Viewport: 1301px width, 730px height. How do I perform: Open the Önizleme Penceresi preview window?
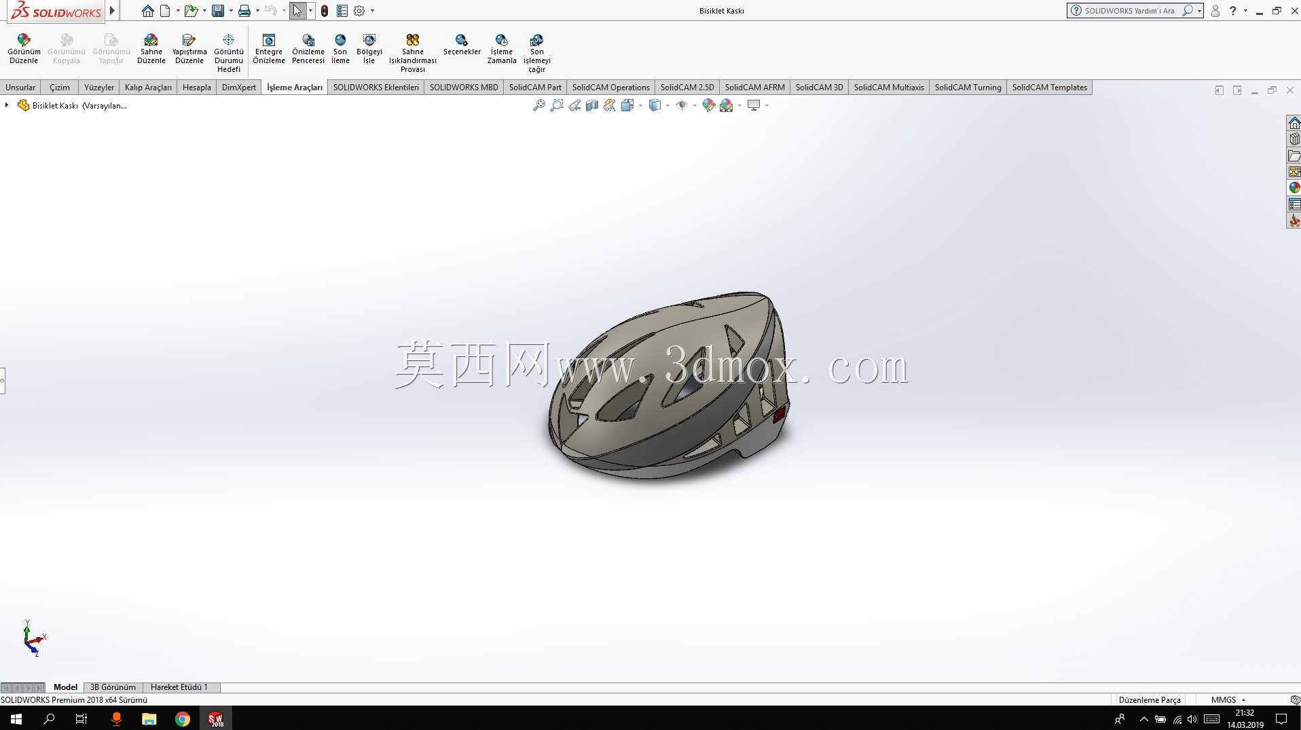point(308,49)
